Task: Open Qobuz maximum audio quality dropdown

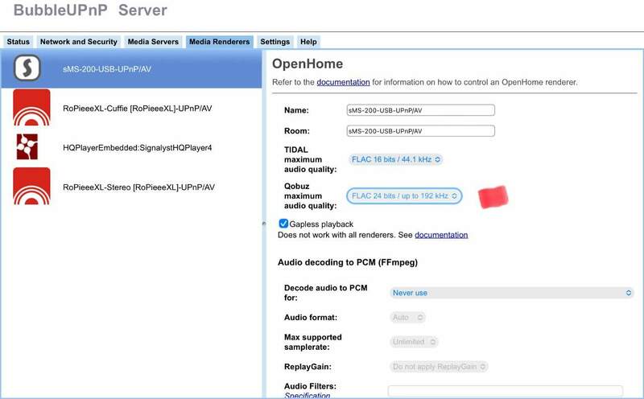Action: pyautogui.click(x=404, y=195)
